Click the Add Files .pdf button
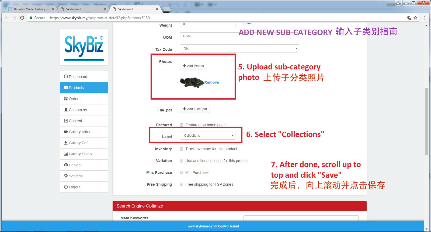 [195, 109]
